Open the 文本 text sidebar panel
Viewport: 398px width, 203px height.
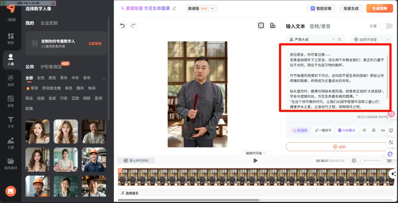pos(11,122)
